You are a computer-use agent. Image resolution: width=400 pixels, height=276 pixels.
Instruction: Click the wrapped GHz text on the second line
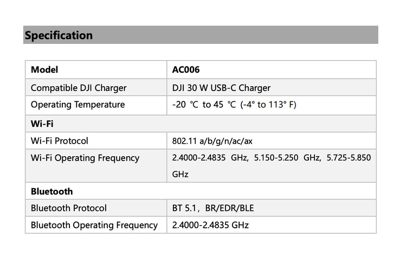tap(180, 175)
